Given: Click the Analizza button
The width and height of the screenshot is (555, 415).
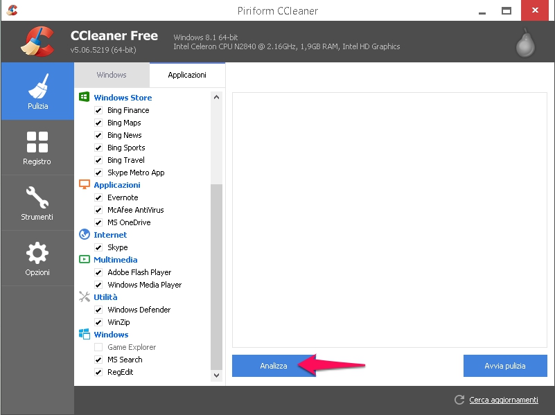Looking at the screenshot, I should tap(273, 366).
